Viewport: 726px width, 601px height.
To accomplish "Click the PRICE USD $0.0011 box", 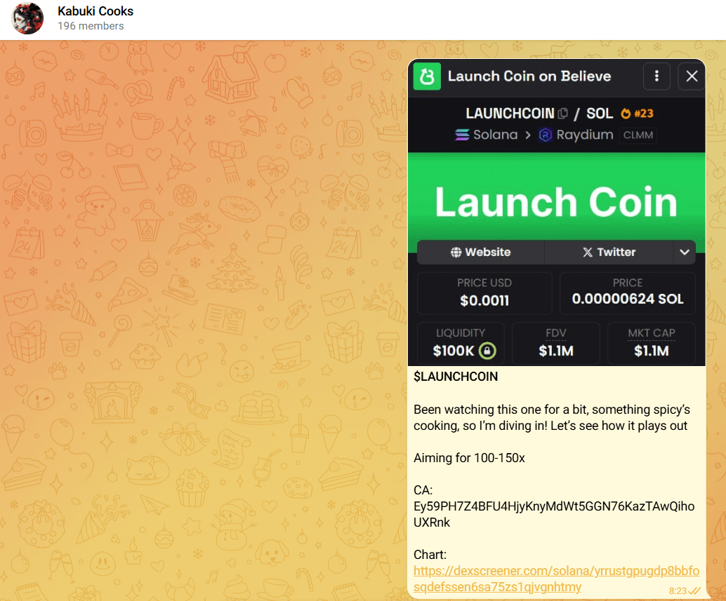I will [484, 293].
